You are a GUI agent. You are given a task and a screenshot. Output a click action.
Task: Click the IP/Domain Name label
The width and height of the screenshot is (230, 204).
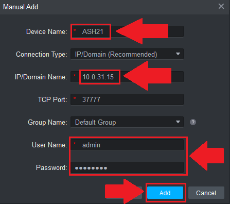41,77
